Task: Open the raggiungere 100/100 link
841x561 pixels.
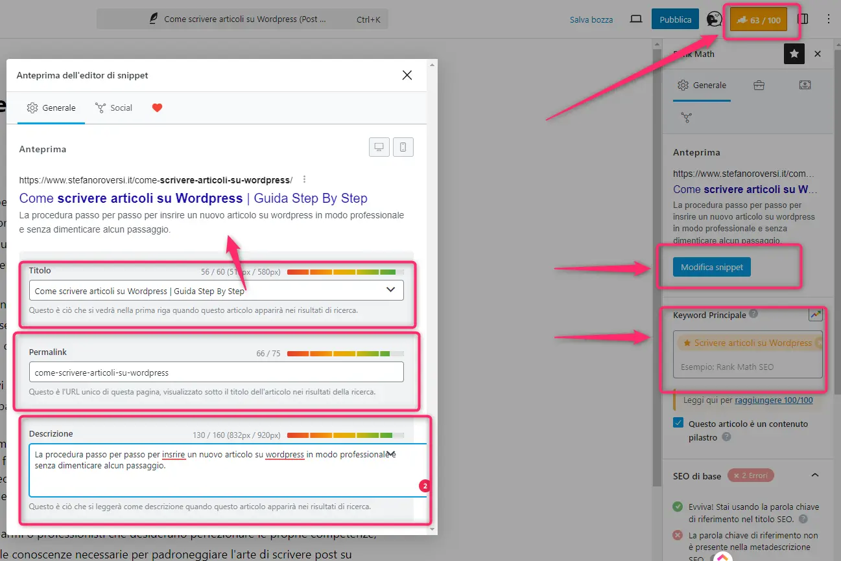Action: point(774,400)
